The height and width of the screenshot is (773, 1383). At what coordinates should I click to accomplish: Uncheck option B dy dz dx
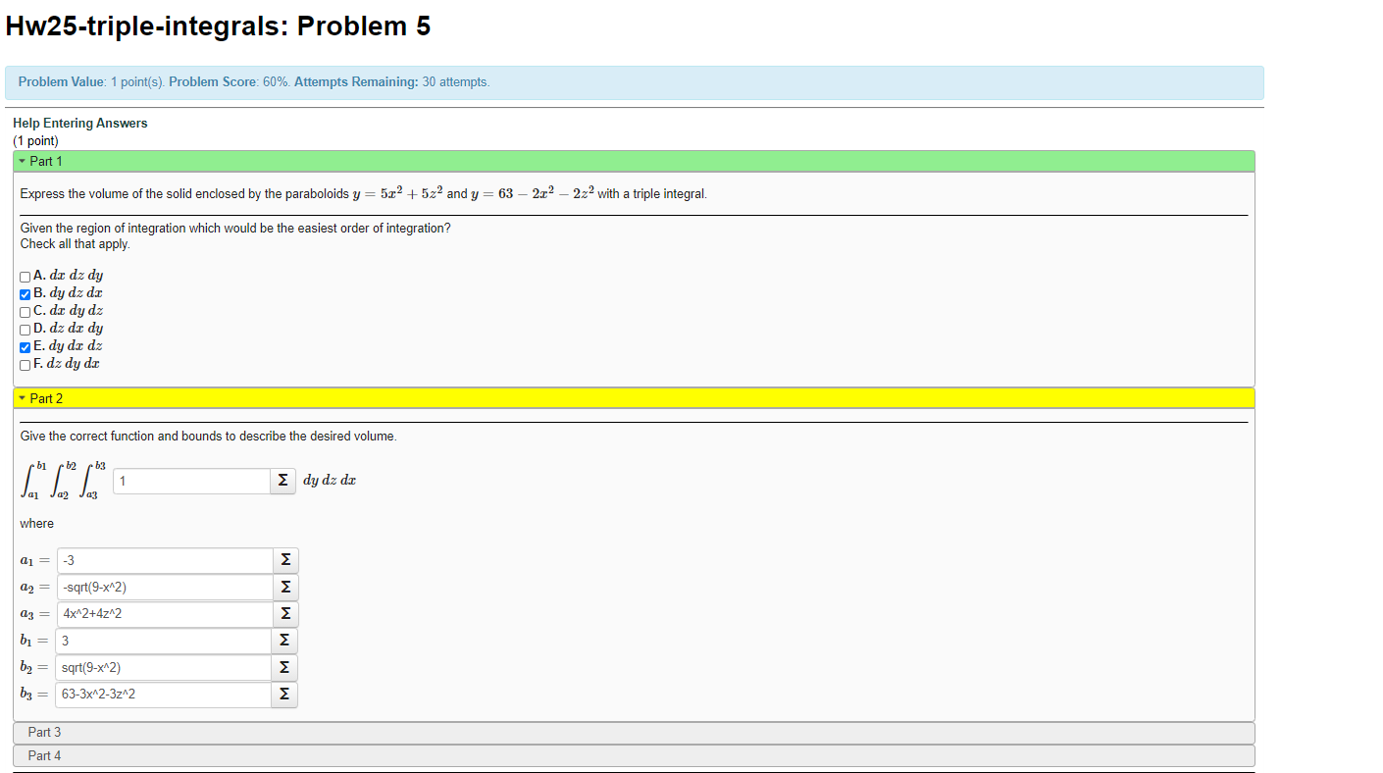coord(24,293)
